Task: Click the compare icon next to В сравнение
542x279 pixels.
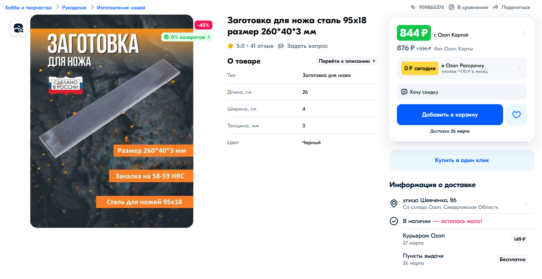Action: pyautogui.click(x=451, y=7)
